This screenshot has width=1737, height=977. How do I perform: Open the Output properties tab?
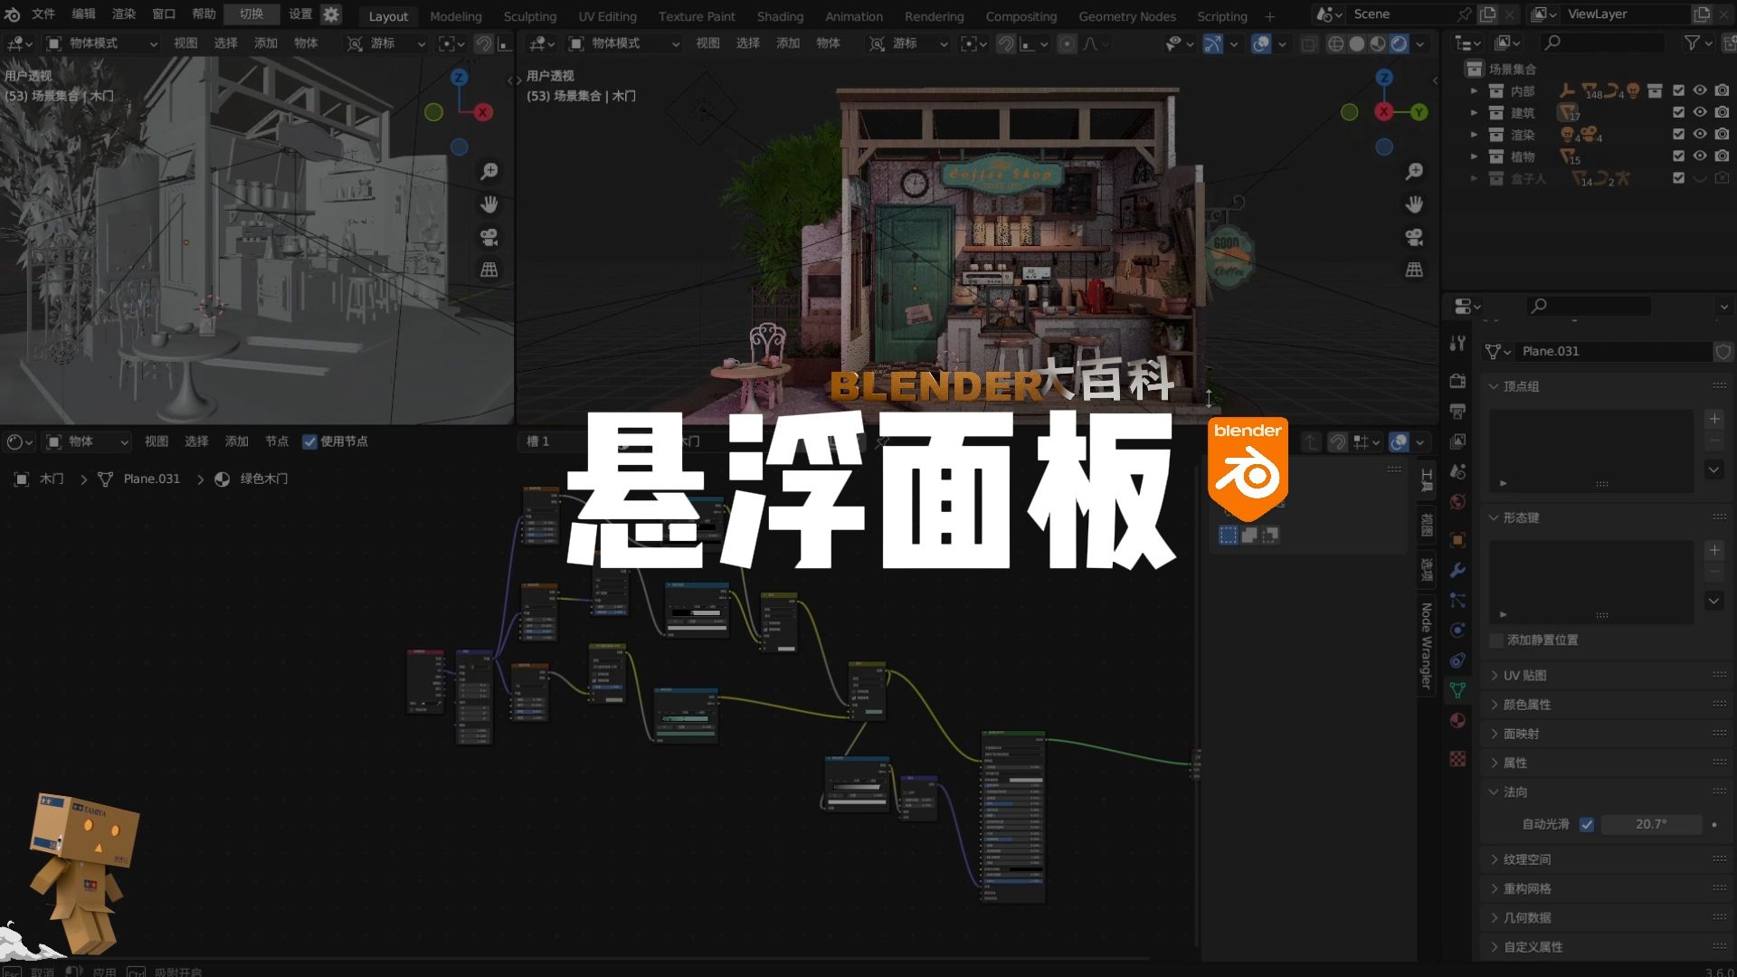pyautogui.click(x=1457, y=412)
